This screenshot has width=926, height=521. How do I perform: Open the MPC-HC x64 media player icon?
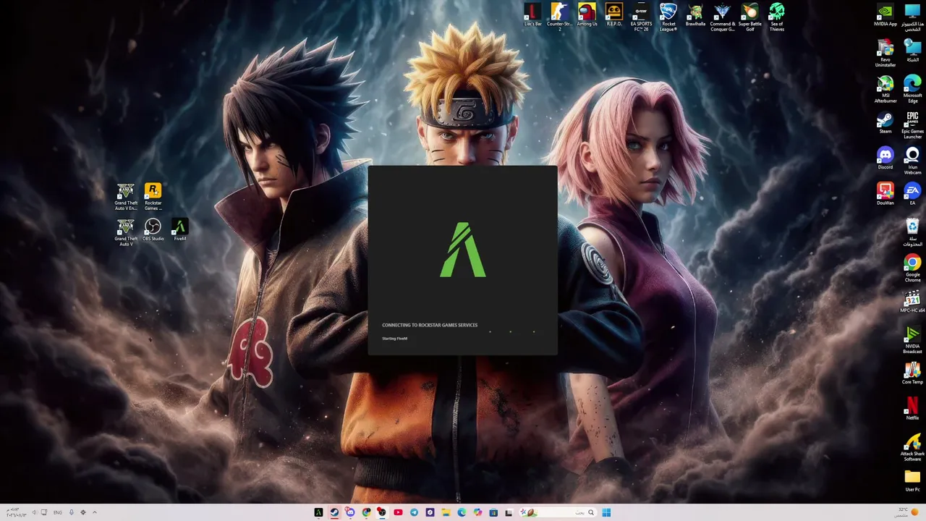(x=912, y=300)
